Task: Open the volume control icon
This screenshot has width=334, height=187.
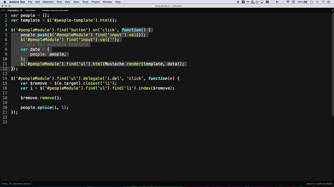Action: 277,2
